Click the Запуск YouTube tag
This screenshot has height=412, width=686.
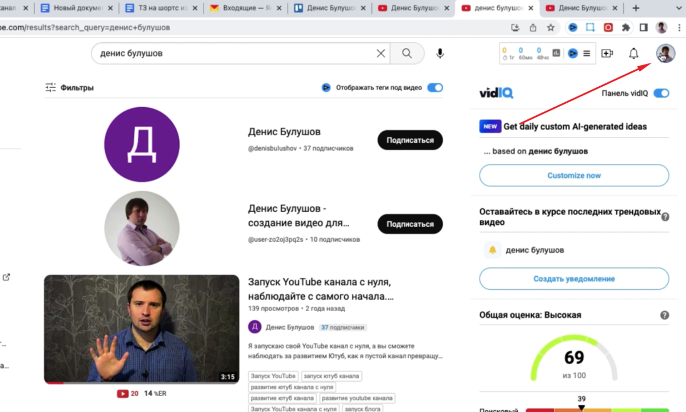coord(273,375)
